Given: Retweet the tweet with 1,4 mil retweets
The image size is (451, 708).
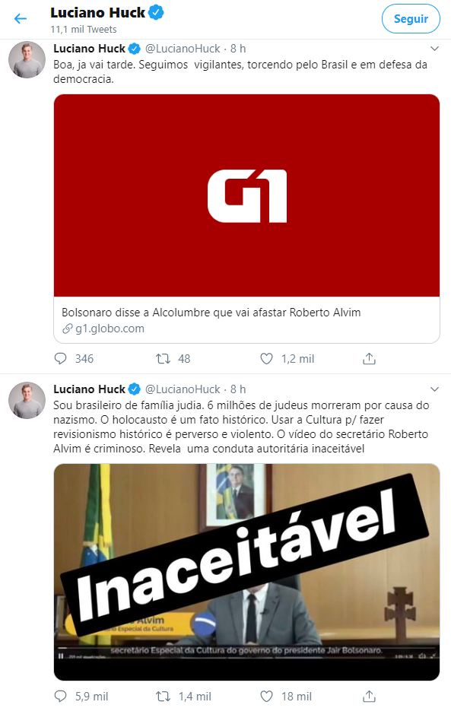Looking at the screenshot, I should tap(163, 696).
